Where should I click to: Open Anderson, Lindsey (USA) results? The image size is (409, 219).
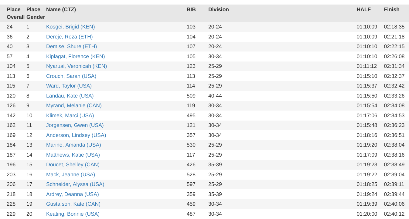pos(76,135)
